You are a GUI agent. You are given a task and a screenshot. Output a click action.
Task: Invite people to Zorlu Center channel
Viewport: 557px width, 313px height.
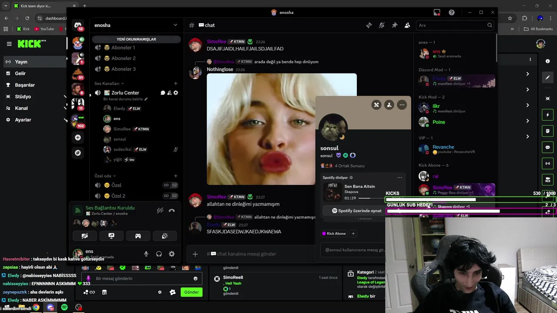coord(169,93)
